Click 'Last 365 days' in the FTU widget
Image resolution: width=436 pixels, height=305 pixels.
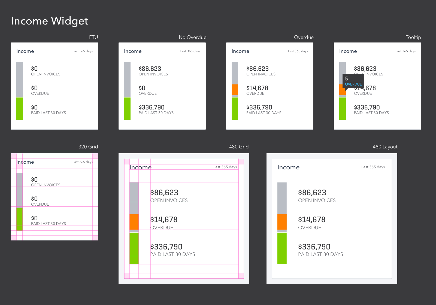point(83,51)
